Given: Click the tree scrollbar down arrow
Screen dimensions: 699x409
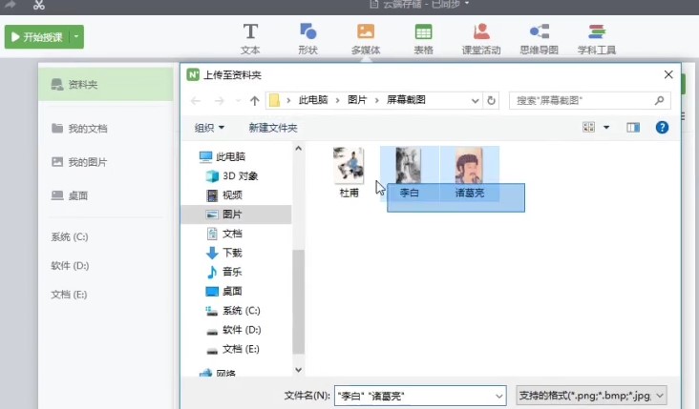Looking at the screenshot, I should 298,369.
